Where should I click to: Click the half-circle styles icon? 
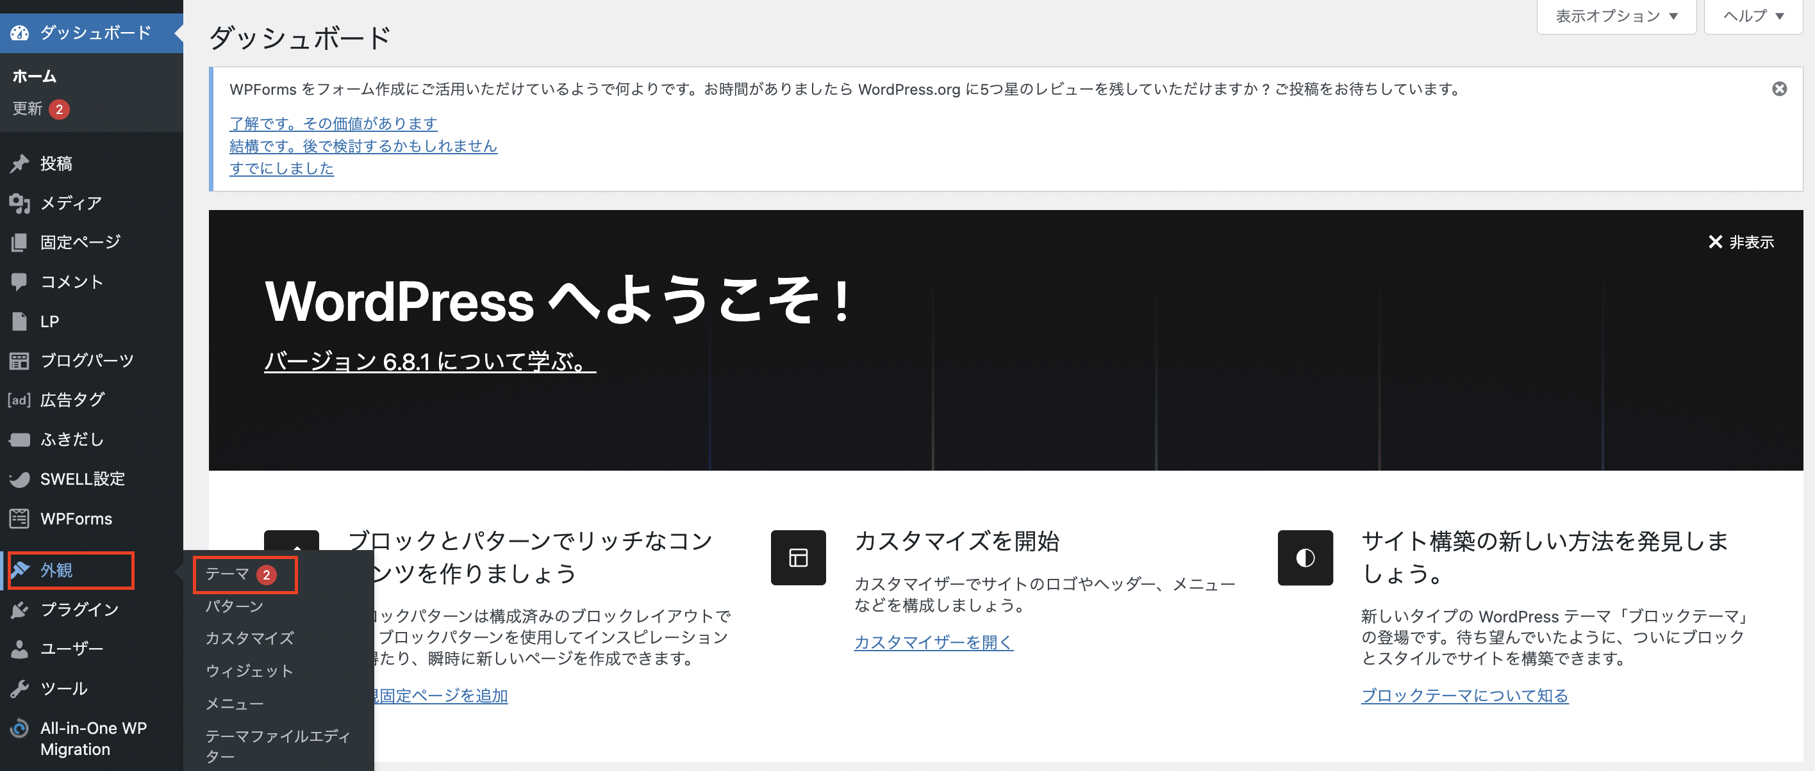(x=1305, y=557)
